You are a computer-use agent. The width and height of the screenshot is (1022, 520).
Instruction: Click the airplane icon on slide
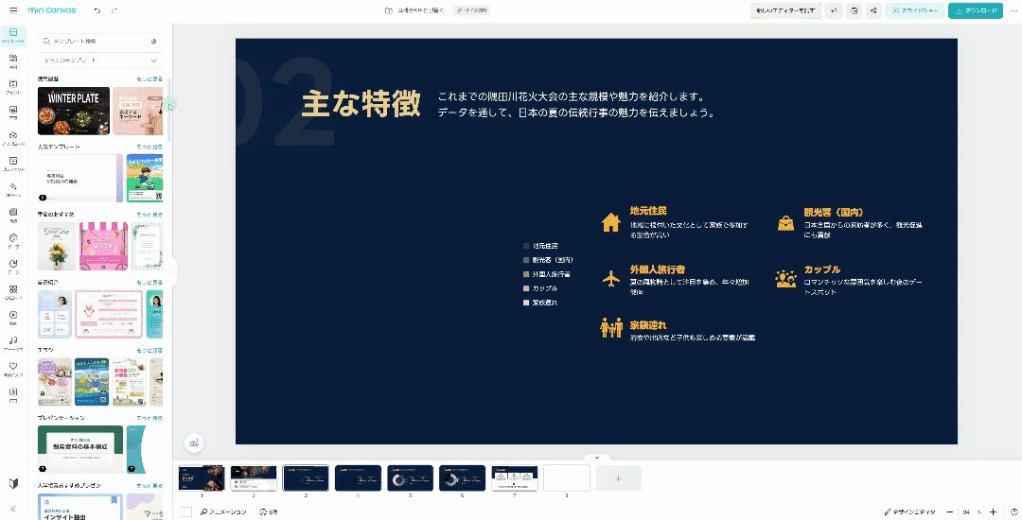[x=610, y=279]
